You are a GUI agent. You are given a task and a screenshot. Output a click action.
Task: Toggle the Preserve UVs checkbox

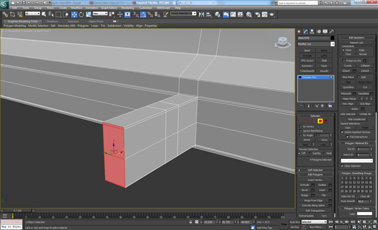pos(344,60)
